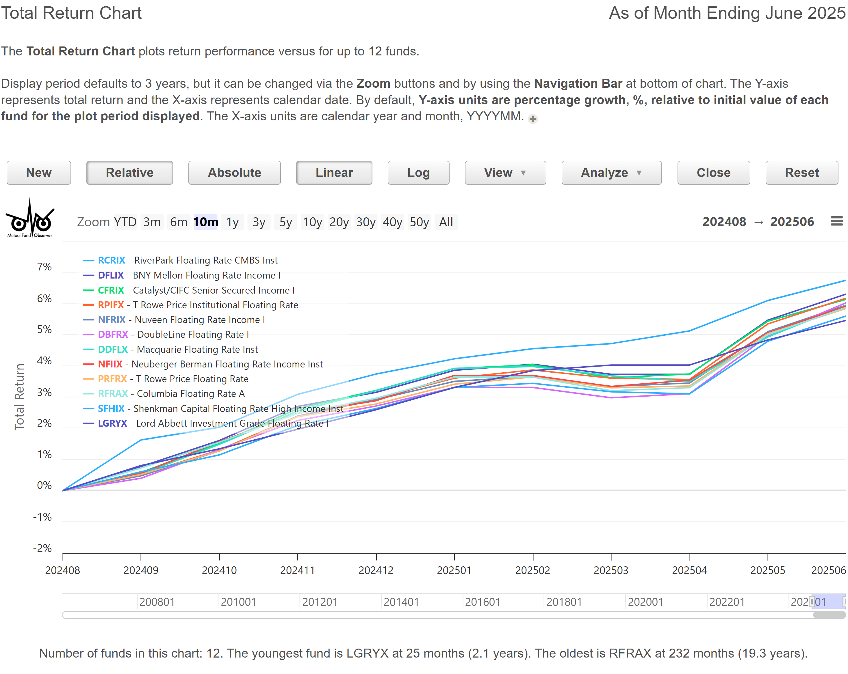Image resolution: width=848 pixels, height=674 pixels.
Task: Set zoom to 1y
Action: coord(233,222)
